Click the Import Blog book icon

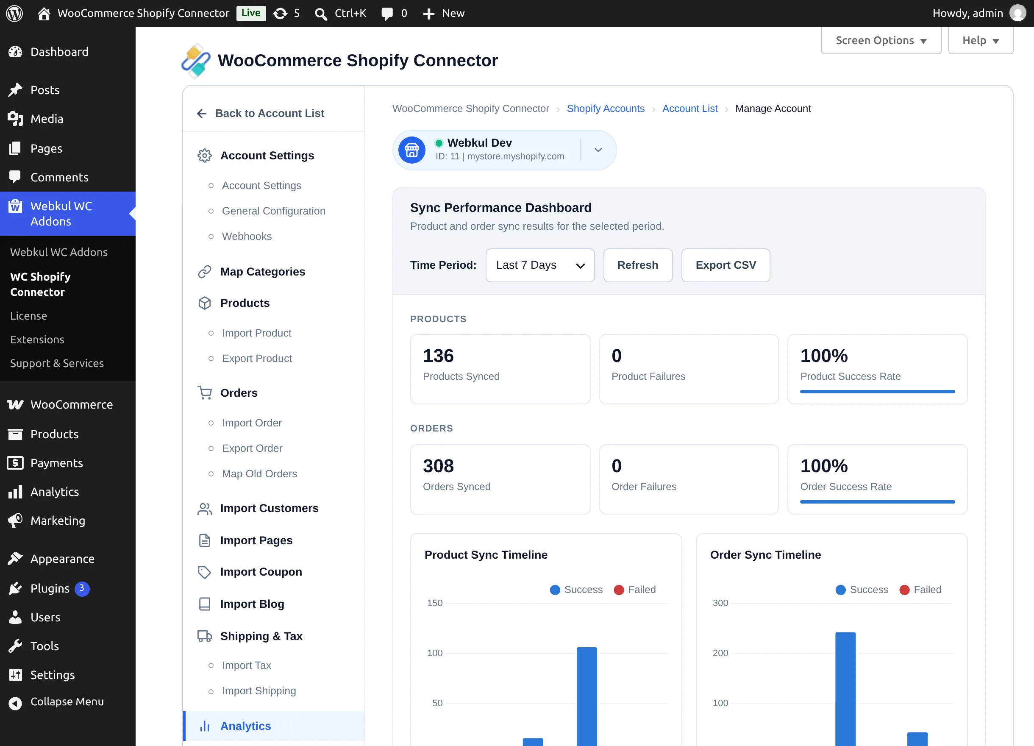tap(204, 604)
